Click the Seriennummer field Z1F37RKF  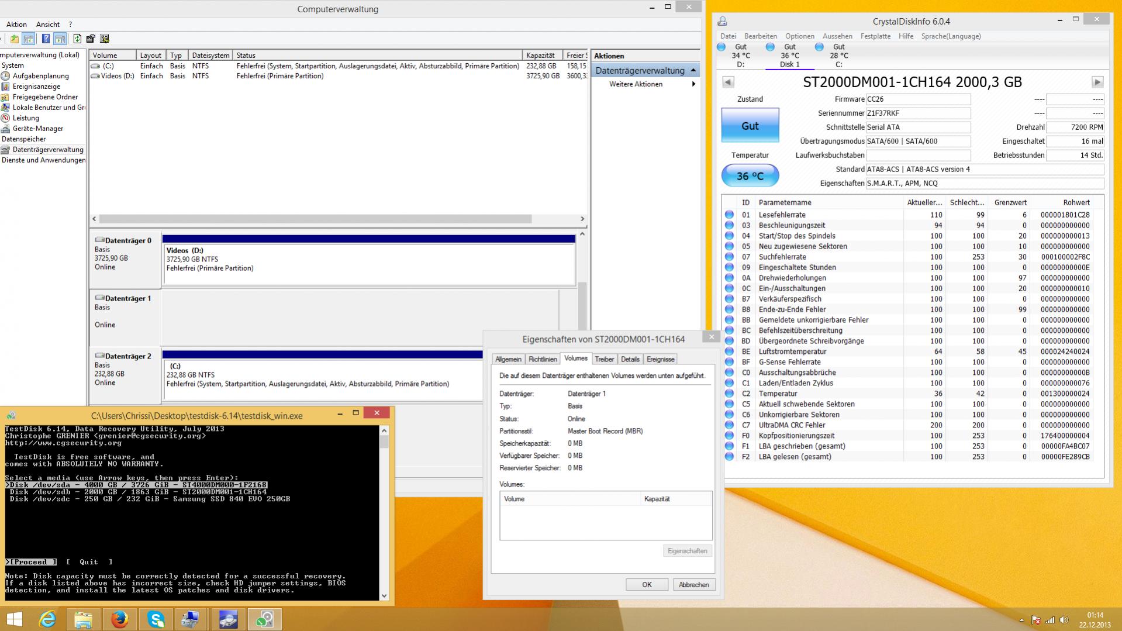[x=918, y=113]
